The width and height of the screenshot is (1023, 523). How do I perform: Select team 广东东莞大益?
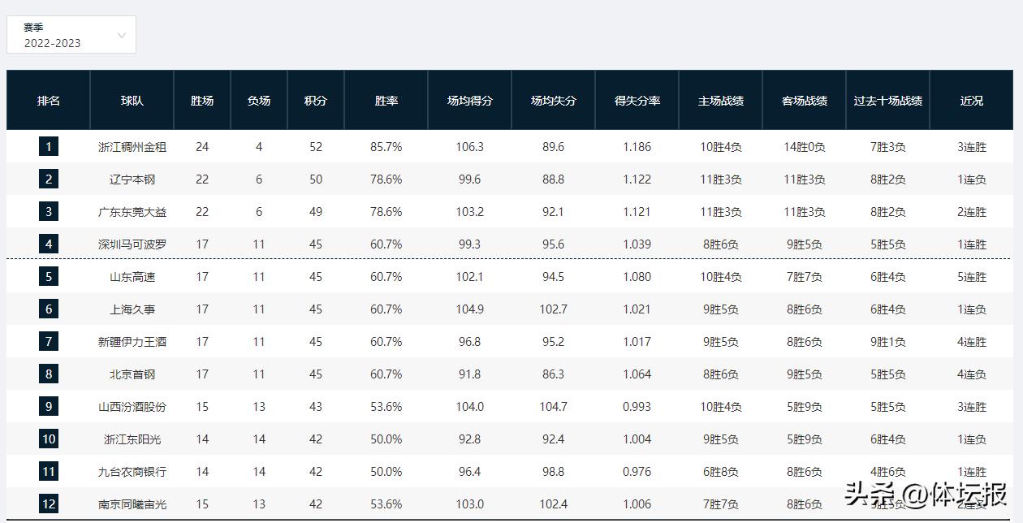pyautogui.click(x=132, y=212)
